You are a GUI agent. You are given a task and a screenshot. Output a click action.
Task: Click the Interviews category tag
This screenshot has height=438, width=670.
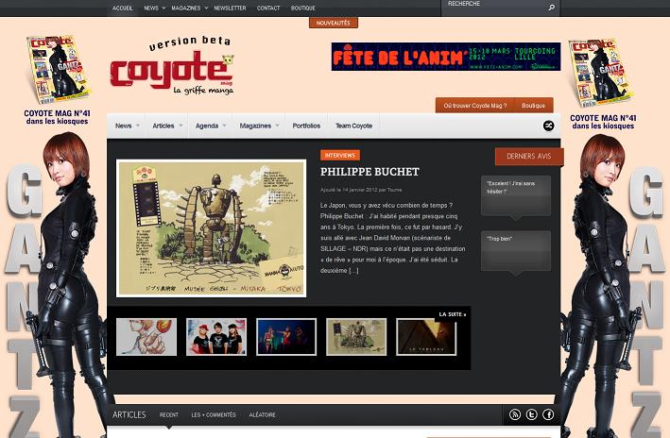pyautogui.click(x=340, y=155)
